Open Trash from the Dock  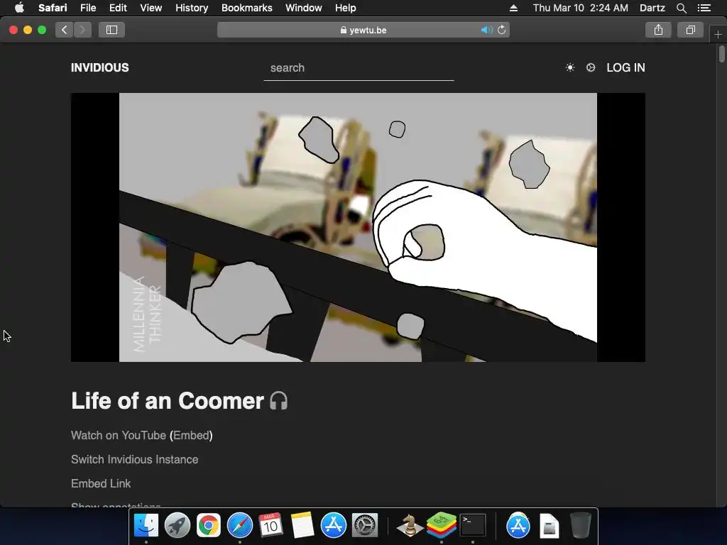(581, 526)
